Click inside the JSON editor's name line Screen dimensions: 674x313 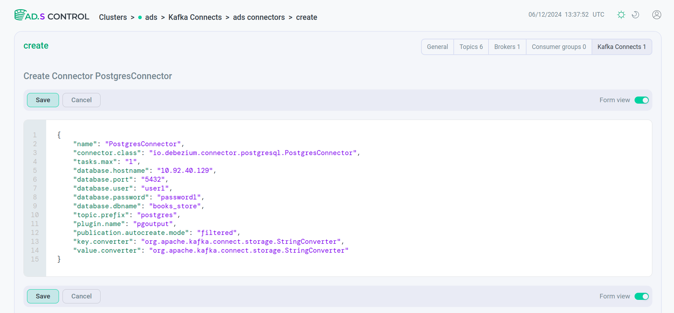coord(129,144)
